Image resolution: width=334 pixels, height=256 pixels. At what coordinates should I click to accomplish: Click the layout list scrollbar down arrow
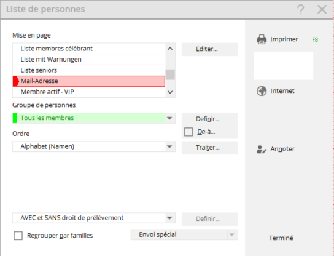coord(170,92)
